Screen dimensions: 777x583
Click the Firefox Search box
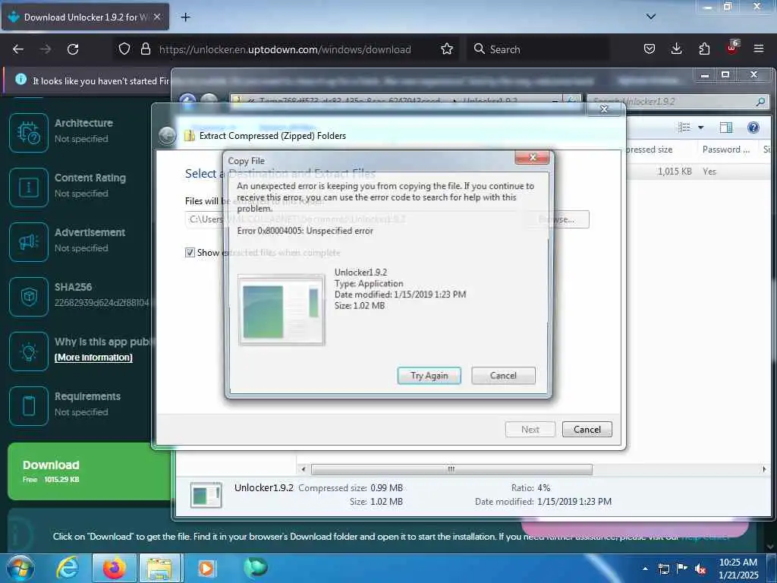point(538,49)
